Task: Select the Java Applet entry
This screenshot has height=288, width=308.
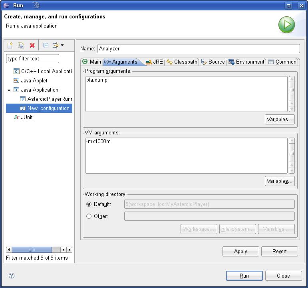Action: [x=34, y=81]
